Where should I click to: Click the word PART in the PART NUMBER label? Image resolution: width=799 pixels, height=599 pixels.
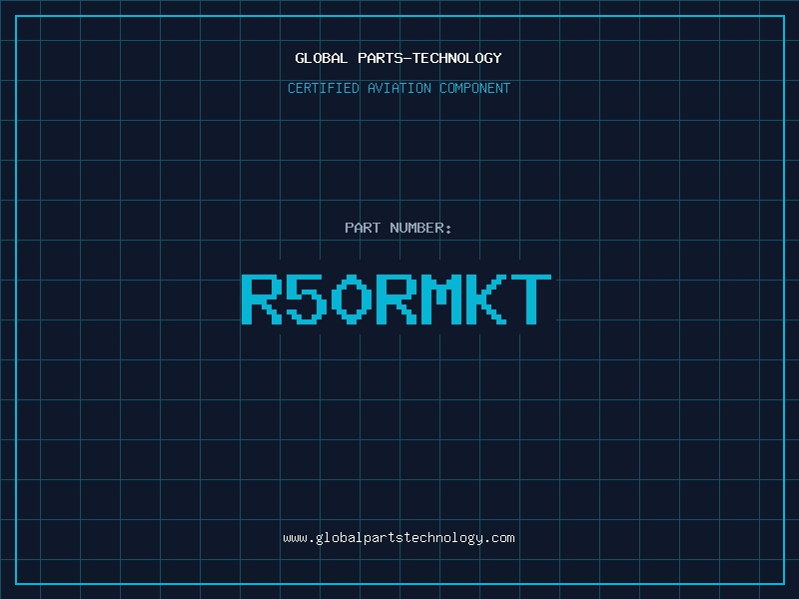(x=363, y=228)
